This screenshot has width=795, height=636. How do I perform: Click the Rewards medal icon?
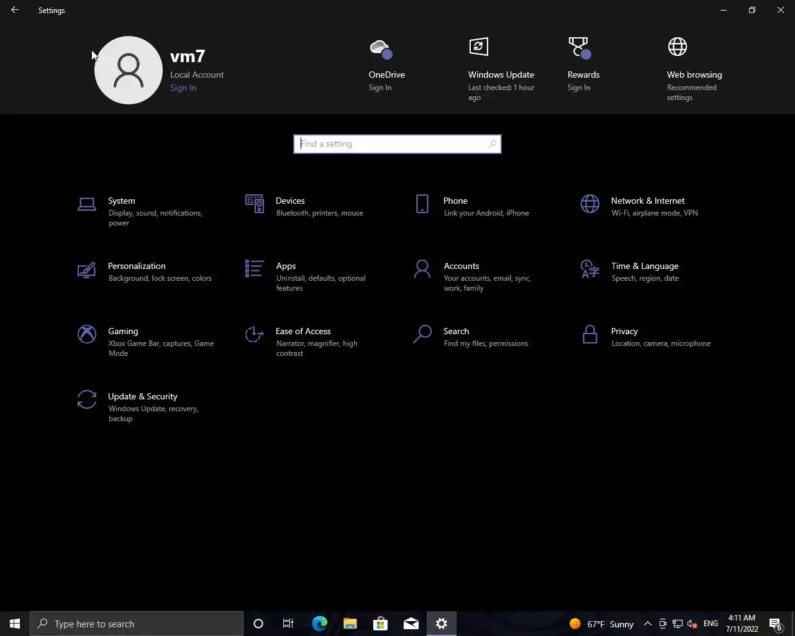[x=579, y=47]
